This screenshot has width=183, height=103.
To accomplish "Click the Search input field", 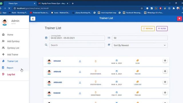I will pos(77,45).
